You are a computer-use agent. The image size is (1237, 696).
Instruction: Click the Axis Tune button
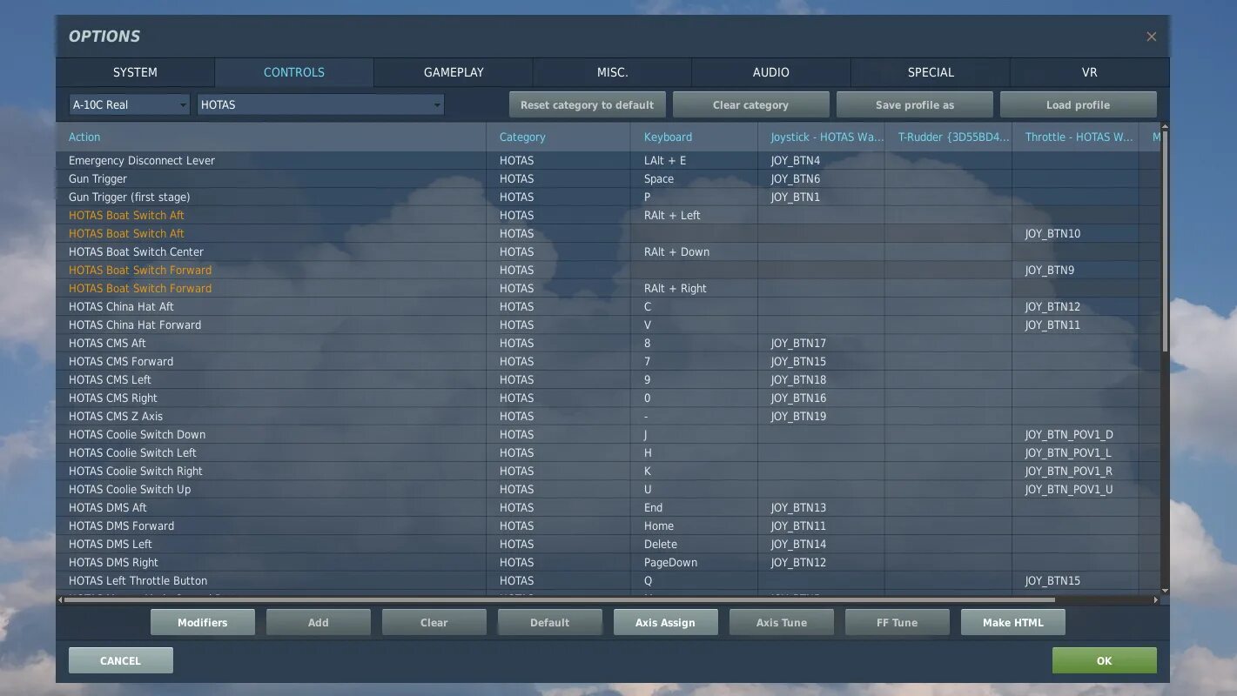[x=781, y=622]
